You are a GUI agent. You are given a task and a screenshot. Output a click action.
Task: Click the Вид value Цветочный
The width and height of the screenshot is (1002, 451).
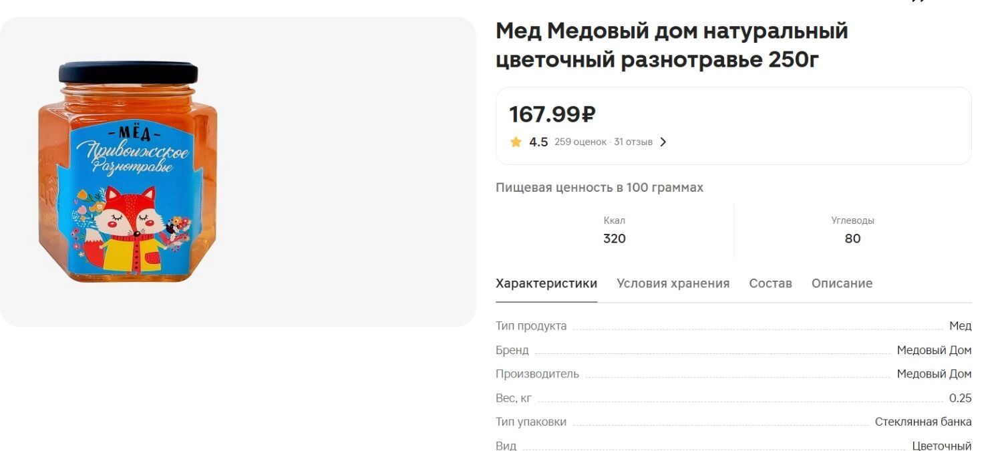coord(942,446)
